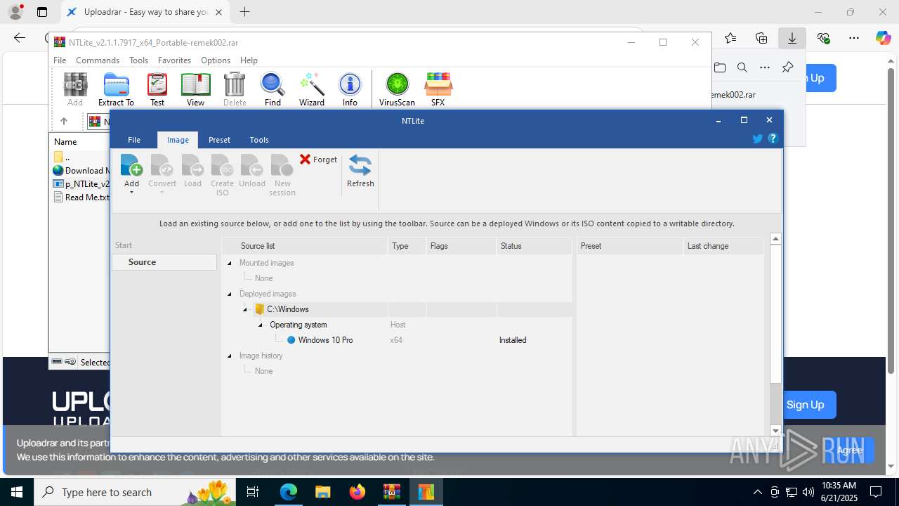
Task: Click NTLite scrollbar down arrow
Action: 775,431
